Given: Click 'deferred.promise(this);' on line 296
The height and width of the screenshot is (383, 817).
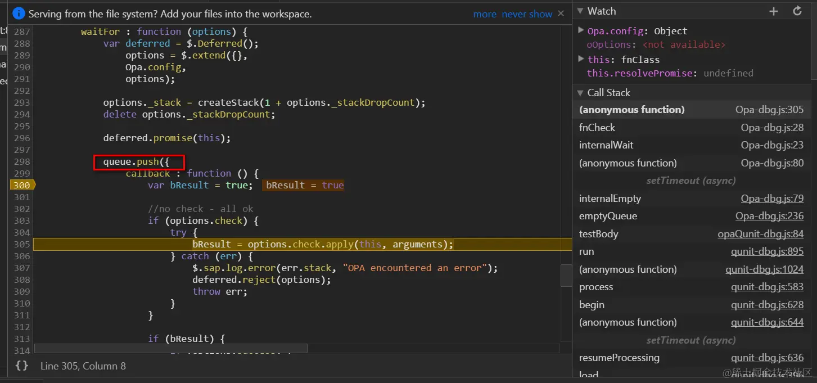Looking at the screenshot, I should coord(167,138).
